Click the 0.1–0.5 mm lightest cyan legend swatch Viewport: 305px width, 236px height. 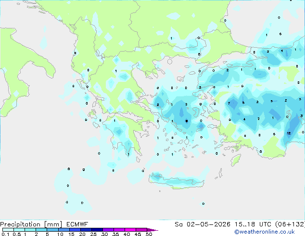click(8, 230)
